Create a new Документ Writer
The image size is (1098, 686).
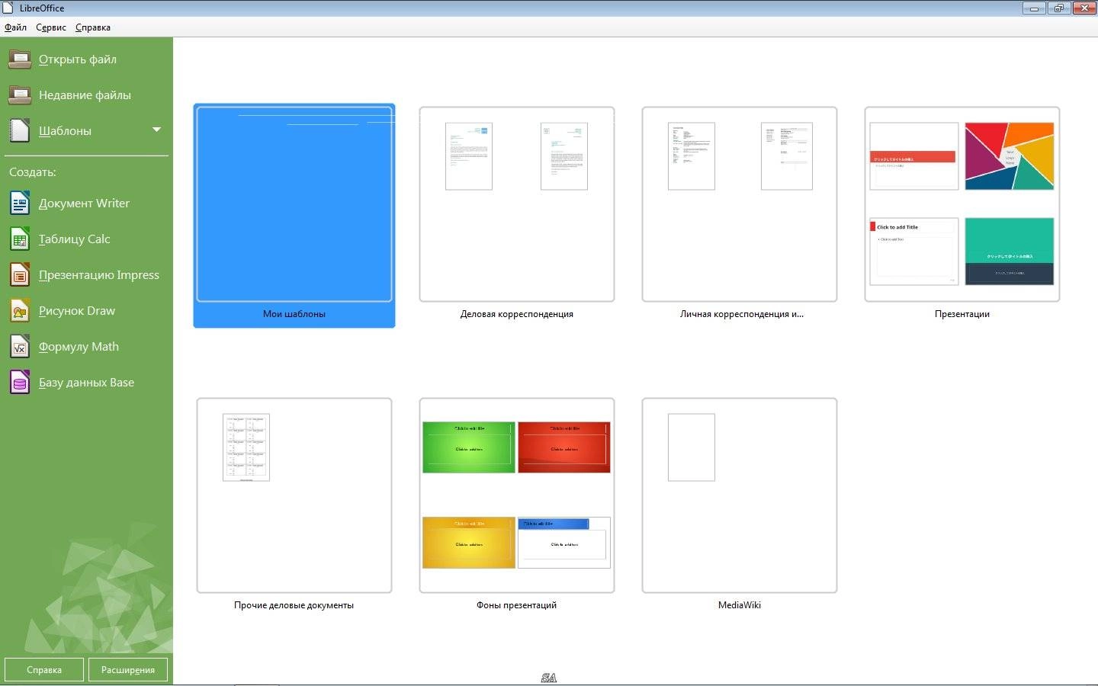click(84, 204)
